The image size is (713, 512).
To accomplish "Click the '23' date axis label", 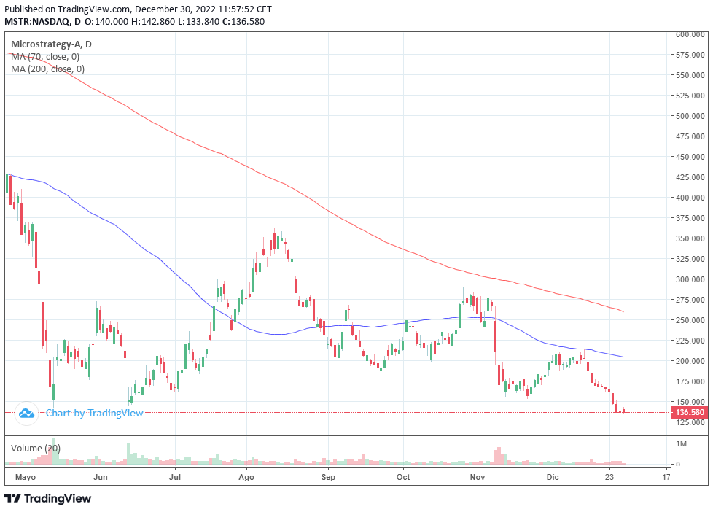I will tap(609, 477).
